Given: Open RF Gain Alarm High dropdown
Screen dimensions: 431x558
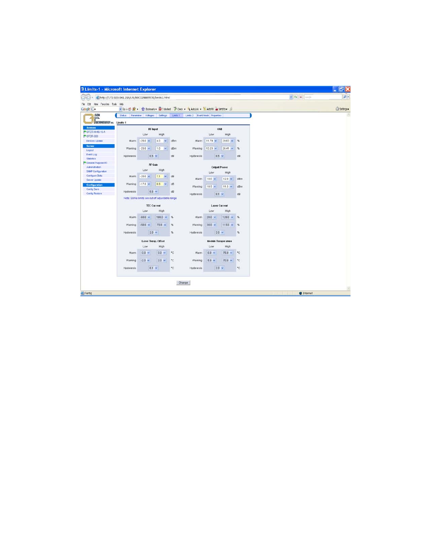Looking at the screenshot, I should click(161, 177).
